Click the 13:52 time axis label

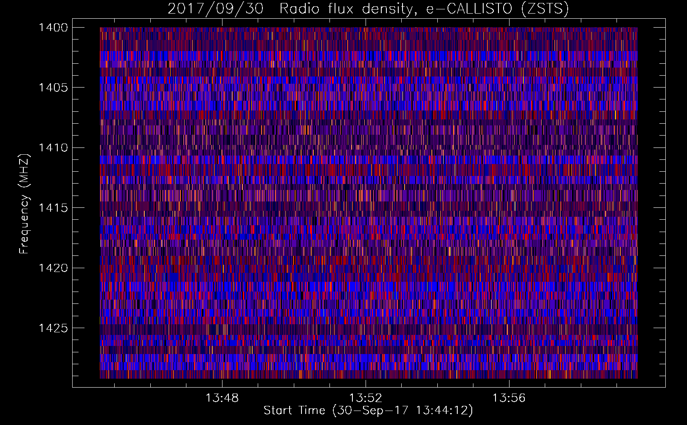click(x=366, y=398)
